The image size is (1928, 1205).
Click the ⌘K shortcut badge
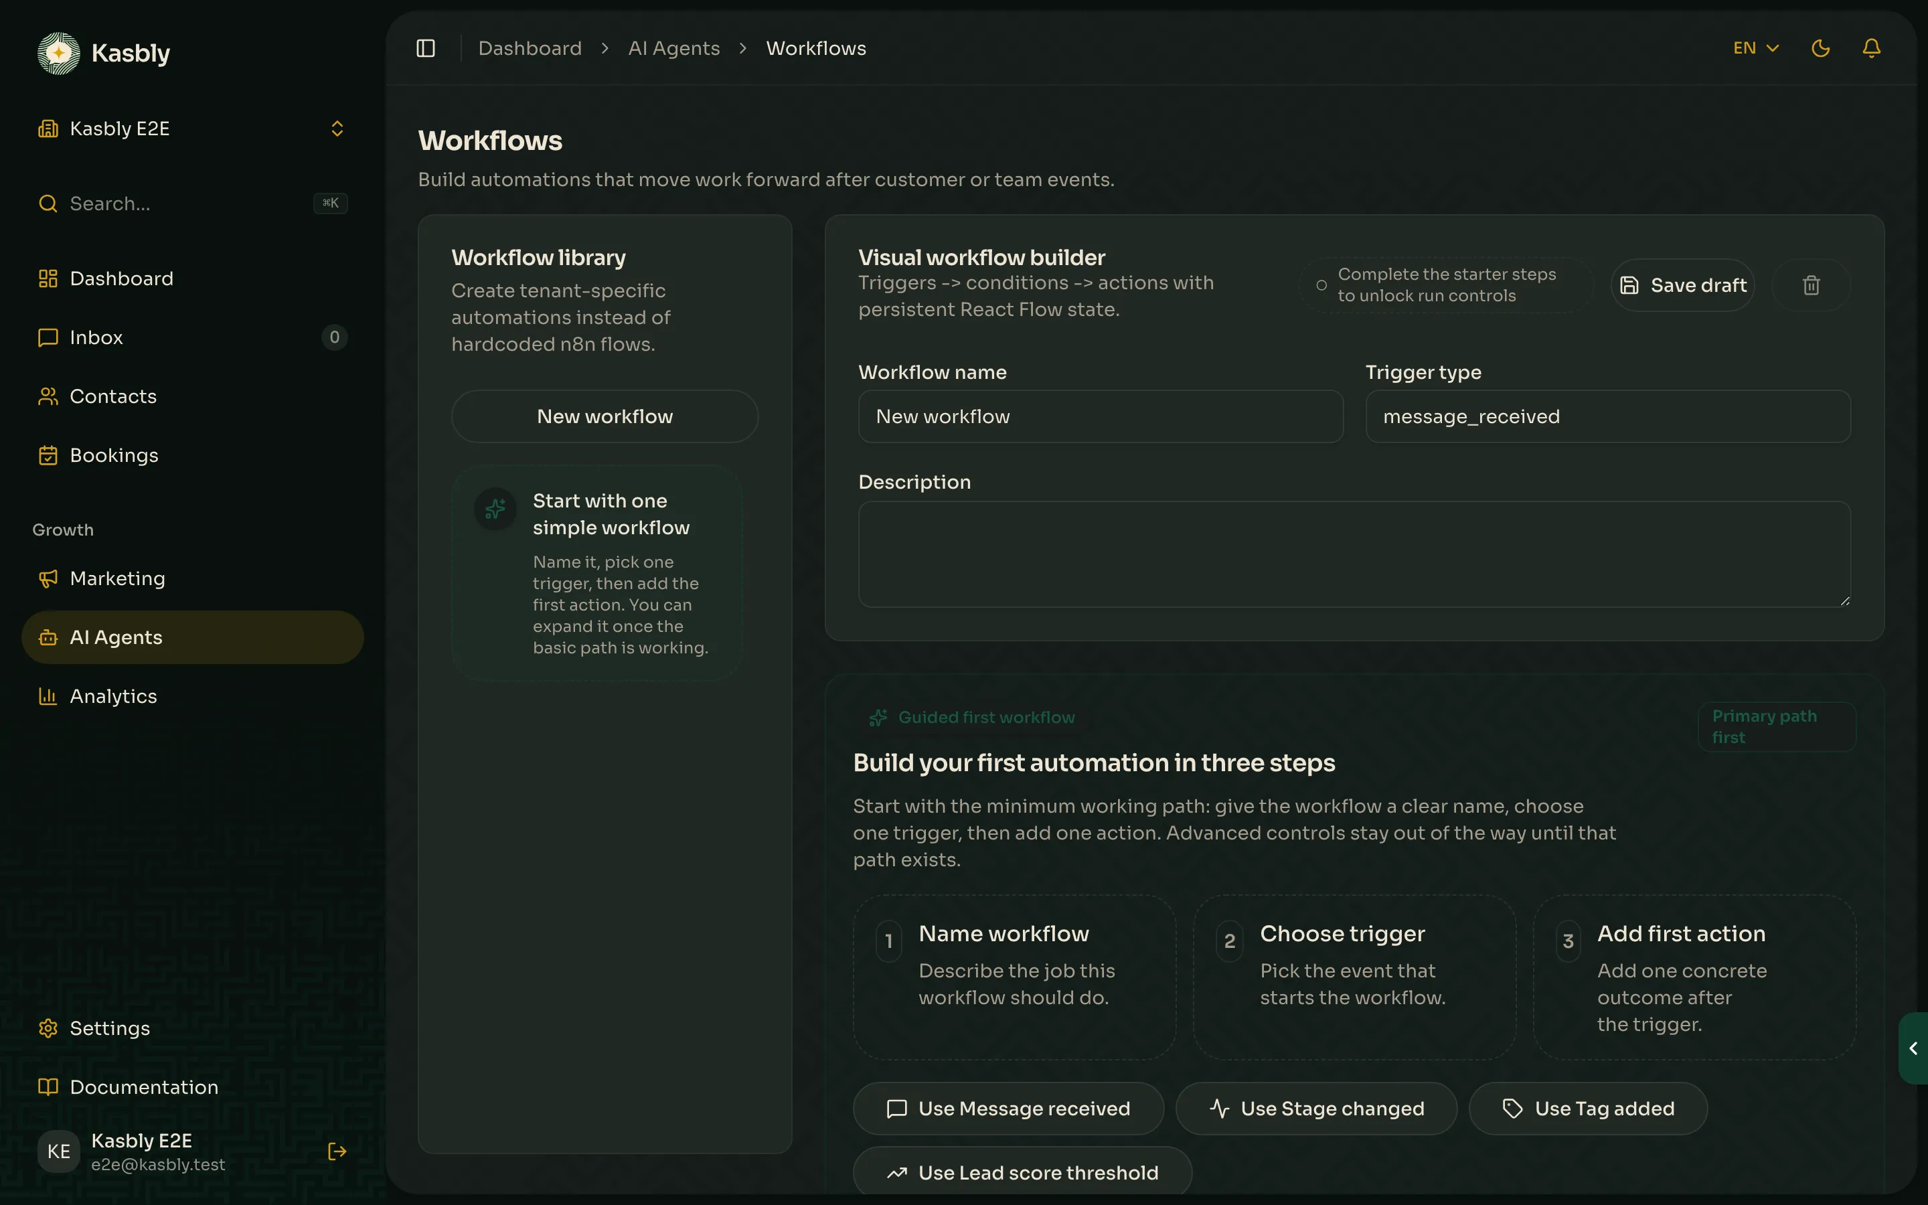pos(330,204)
